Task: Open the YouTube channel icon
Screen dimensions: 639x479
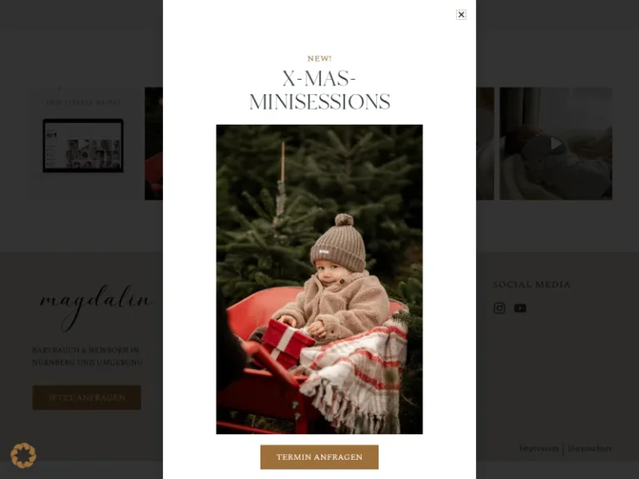Action: [x=520, y=309]
